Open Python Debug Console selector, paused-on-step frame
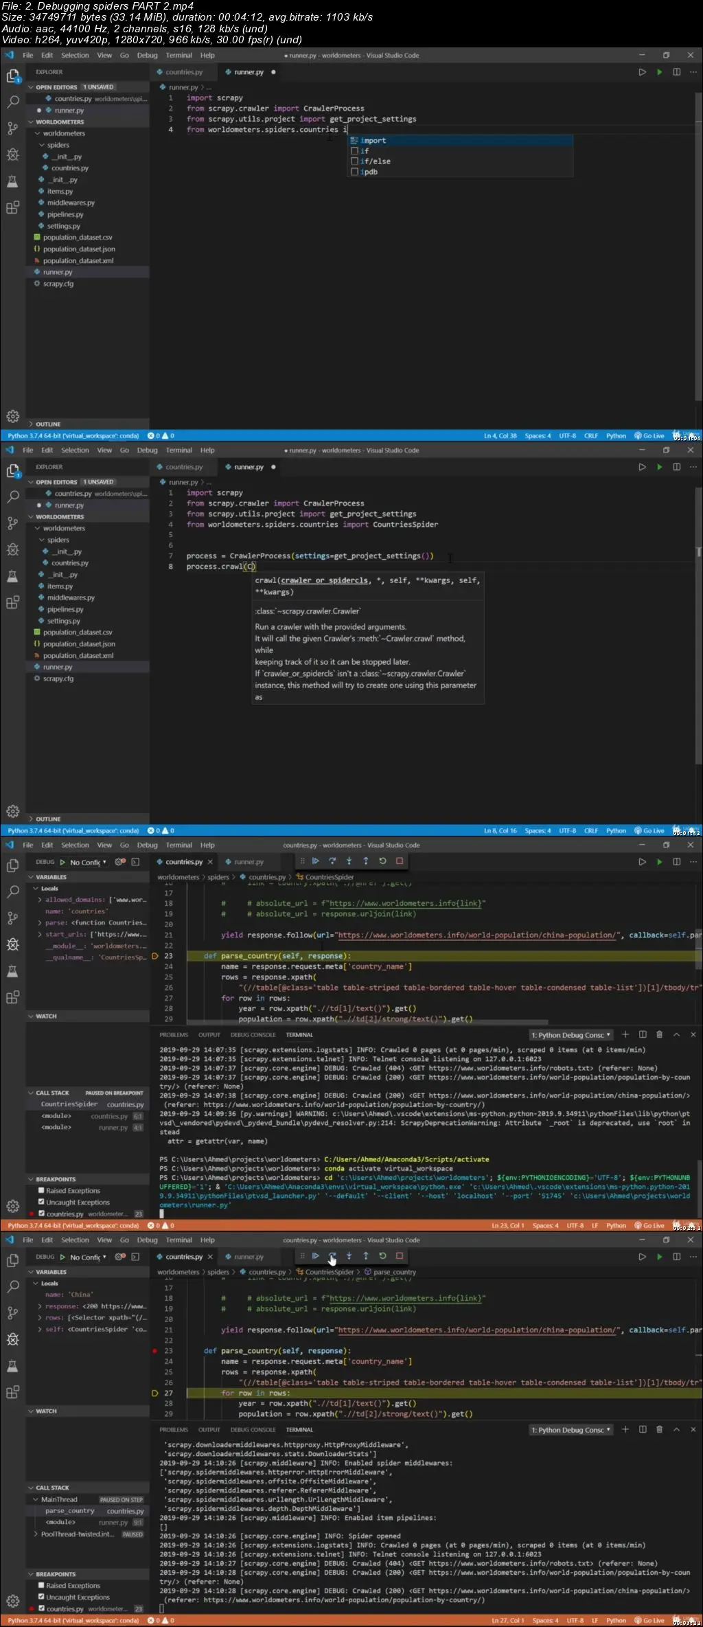 point(571,1430)
